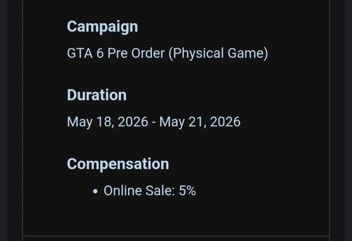The width and height of the screenshot is (352, 241).
Task: Click the horizontal divider below the compensation section
Action: tap(176, 236)
